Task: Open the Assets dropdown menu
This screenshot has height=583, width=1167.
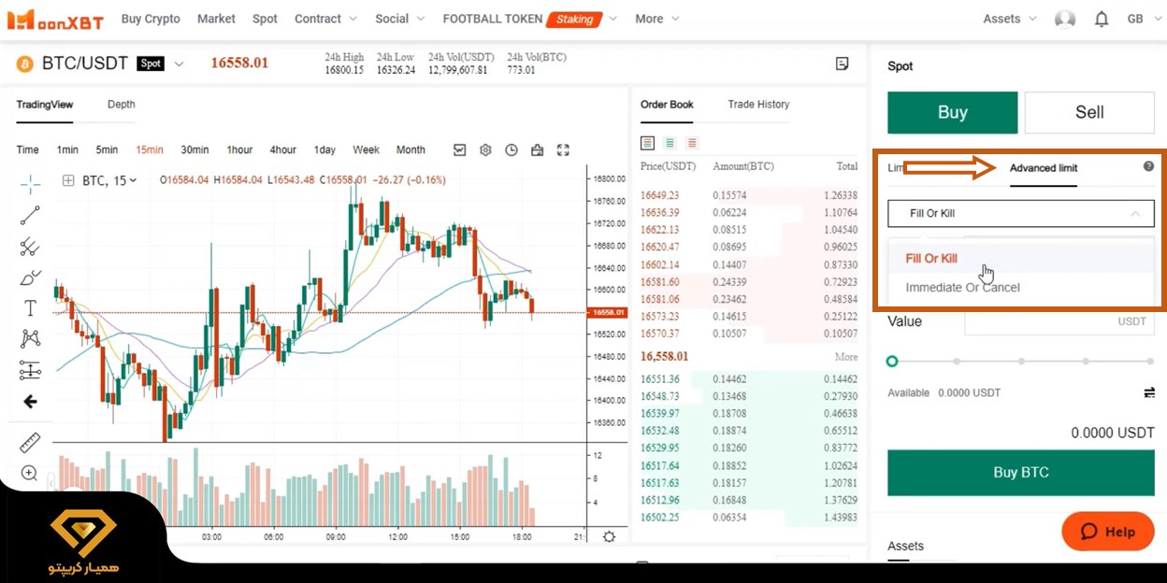Action: (1010, 19)
